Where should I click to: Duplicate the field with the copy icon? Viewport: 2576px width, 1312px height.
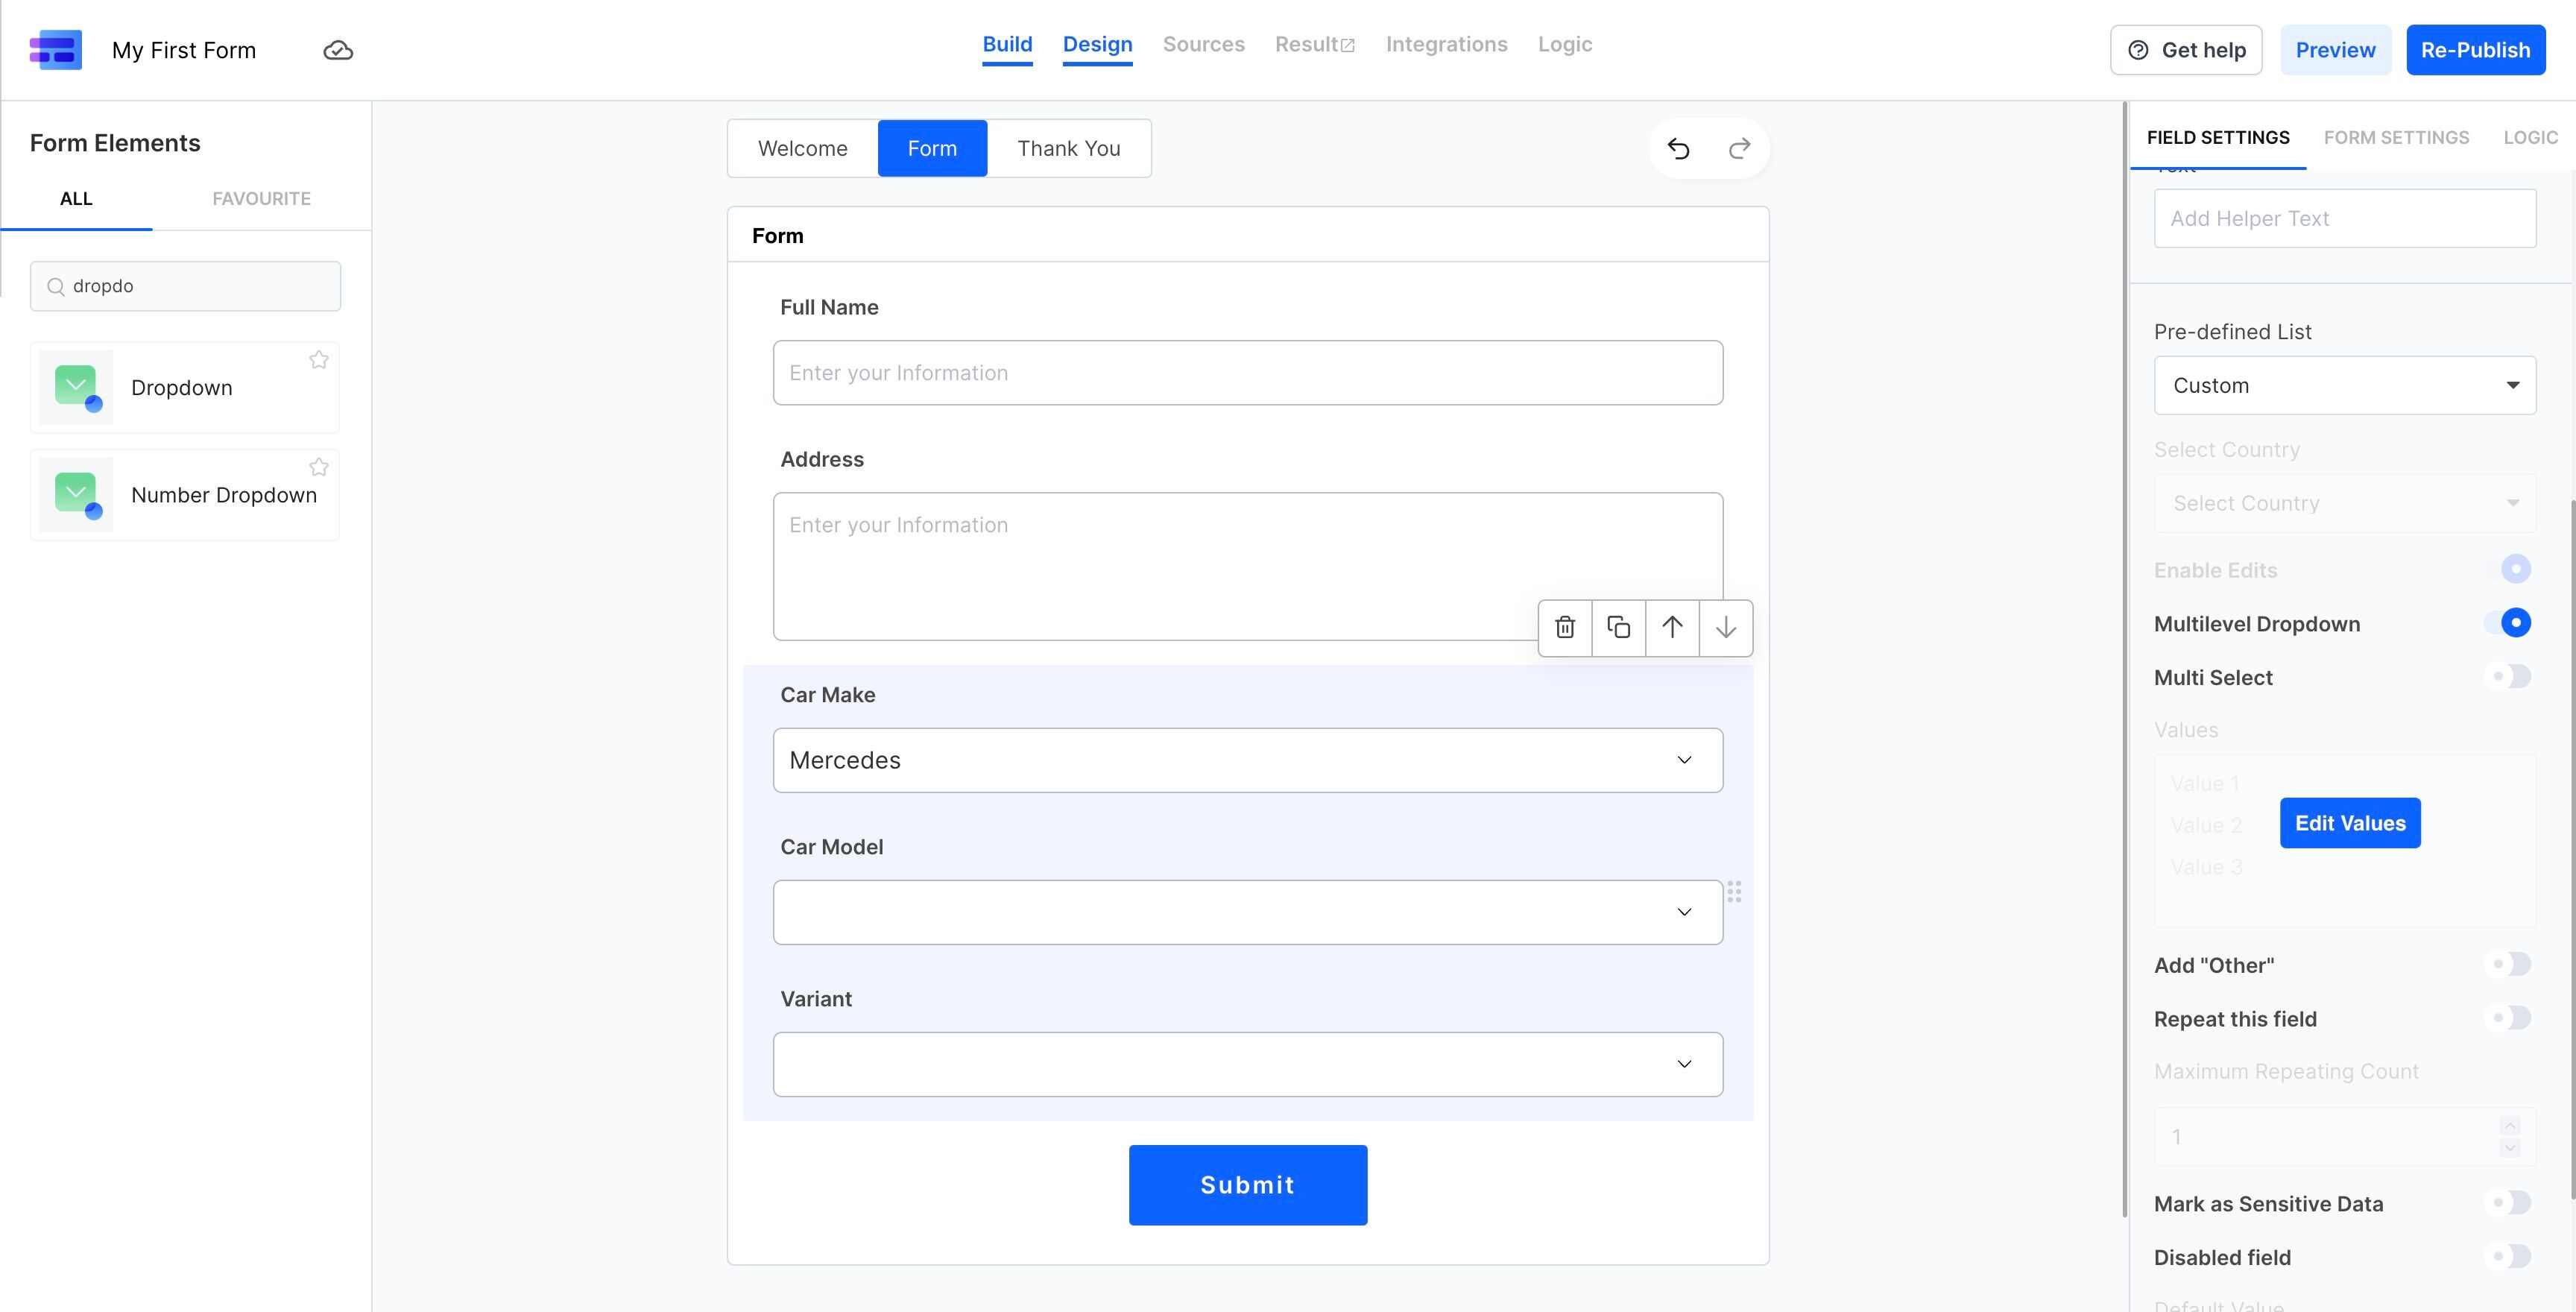tap(1618, 628)
